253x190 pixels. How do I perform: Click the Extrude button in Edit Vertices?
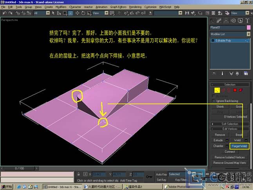click(218, 140)
